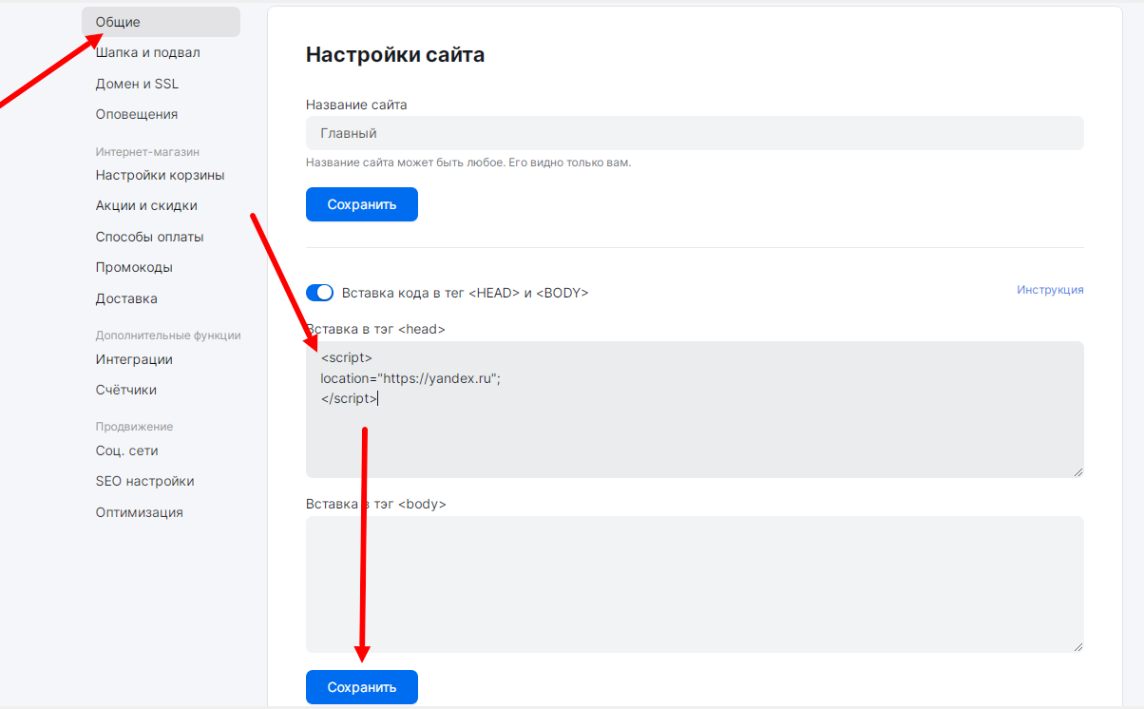Click the Вставка в тэг <body> label

tap(376, 504)
